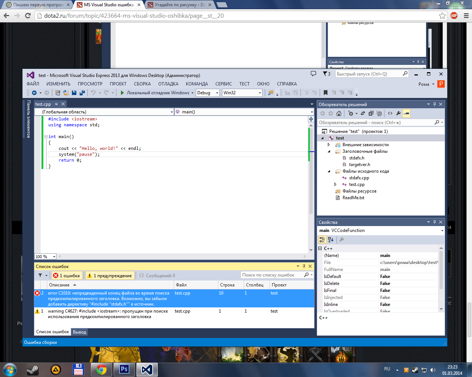Expand the test.cpp node in Solution Explorer
Viewport: 472px width, 377px height.
pyautogui.click(x=335, y=184)
